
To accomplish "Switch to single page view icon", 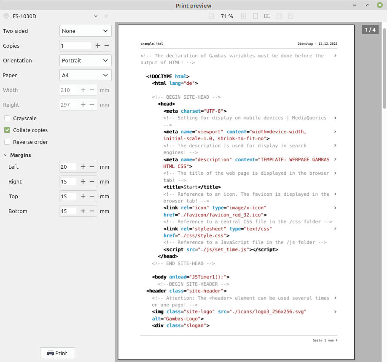I will [255, 16].
